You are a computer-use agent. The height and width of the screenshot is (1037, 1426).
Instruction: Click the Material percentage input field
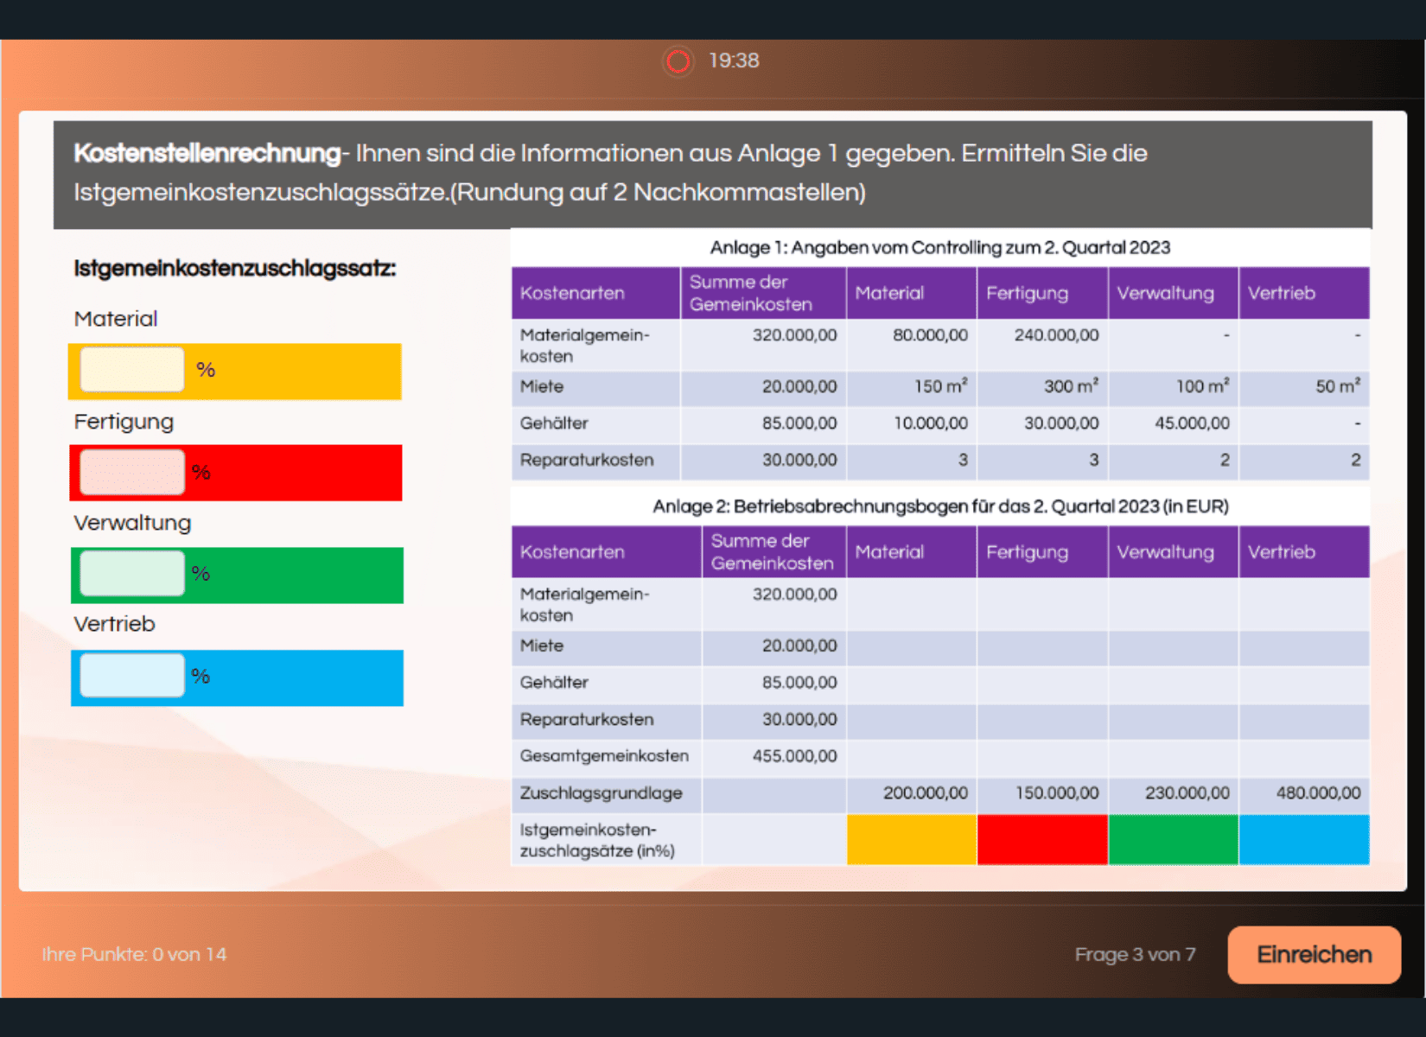tap(131, 370)
